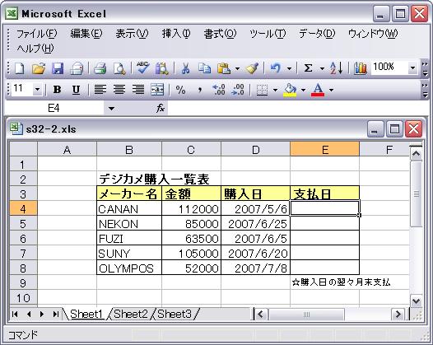
Task: Click the Merge and Center icon
Action: (157, 90)
